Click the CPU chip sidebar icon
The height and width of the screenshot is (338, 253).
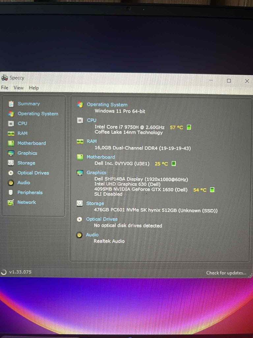click(x=11, y=123)
